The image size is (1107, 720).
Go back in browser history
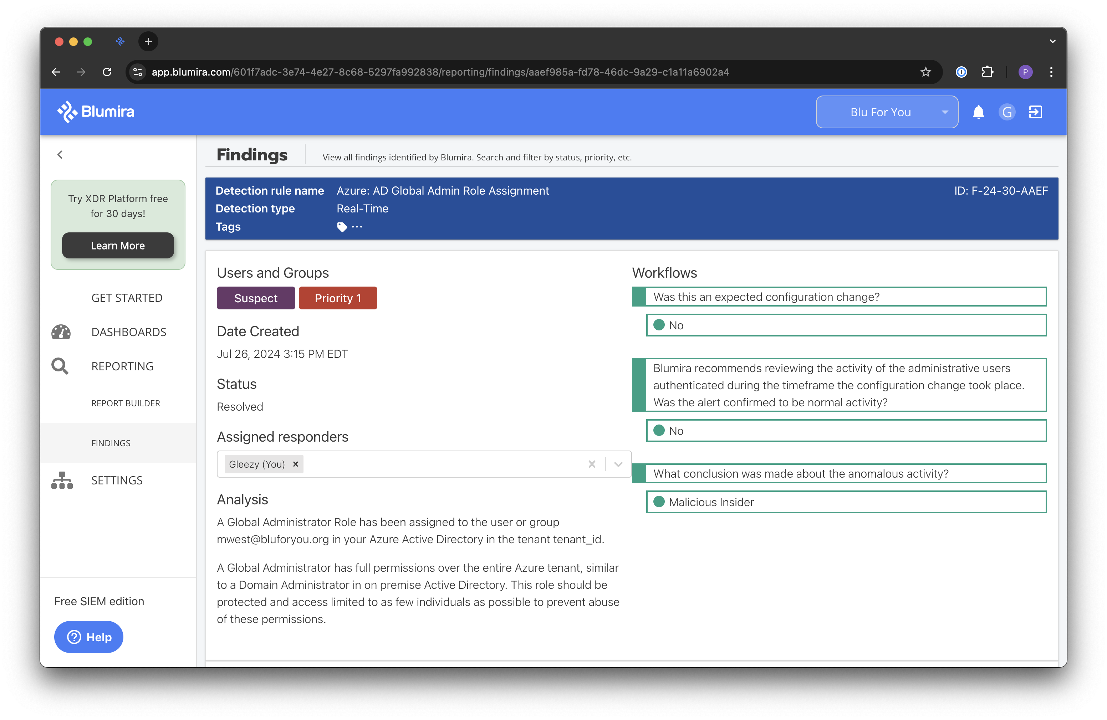point(56,72)
